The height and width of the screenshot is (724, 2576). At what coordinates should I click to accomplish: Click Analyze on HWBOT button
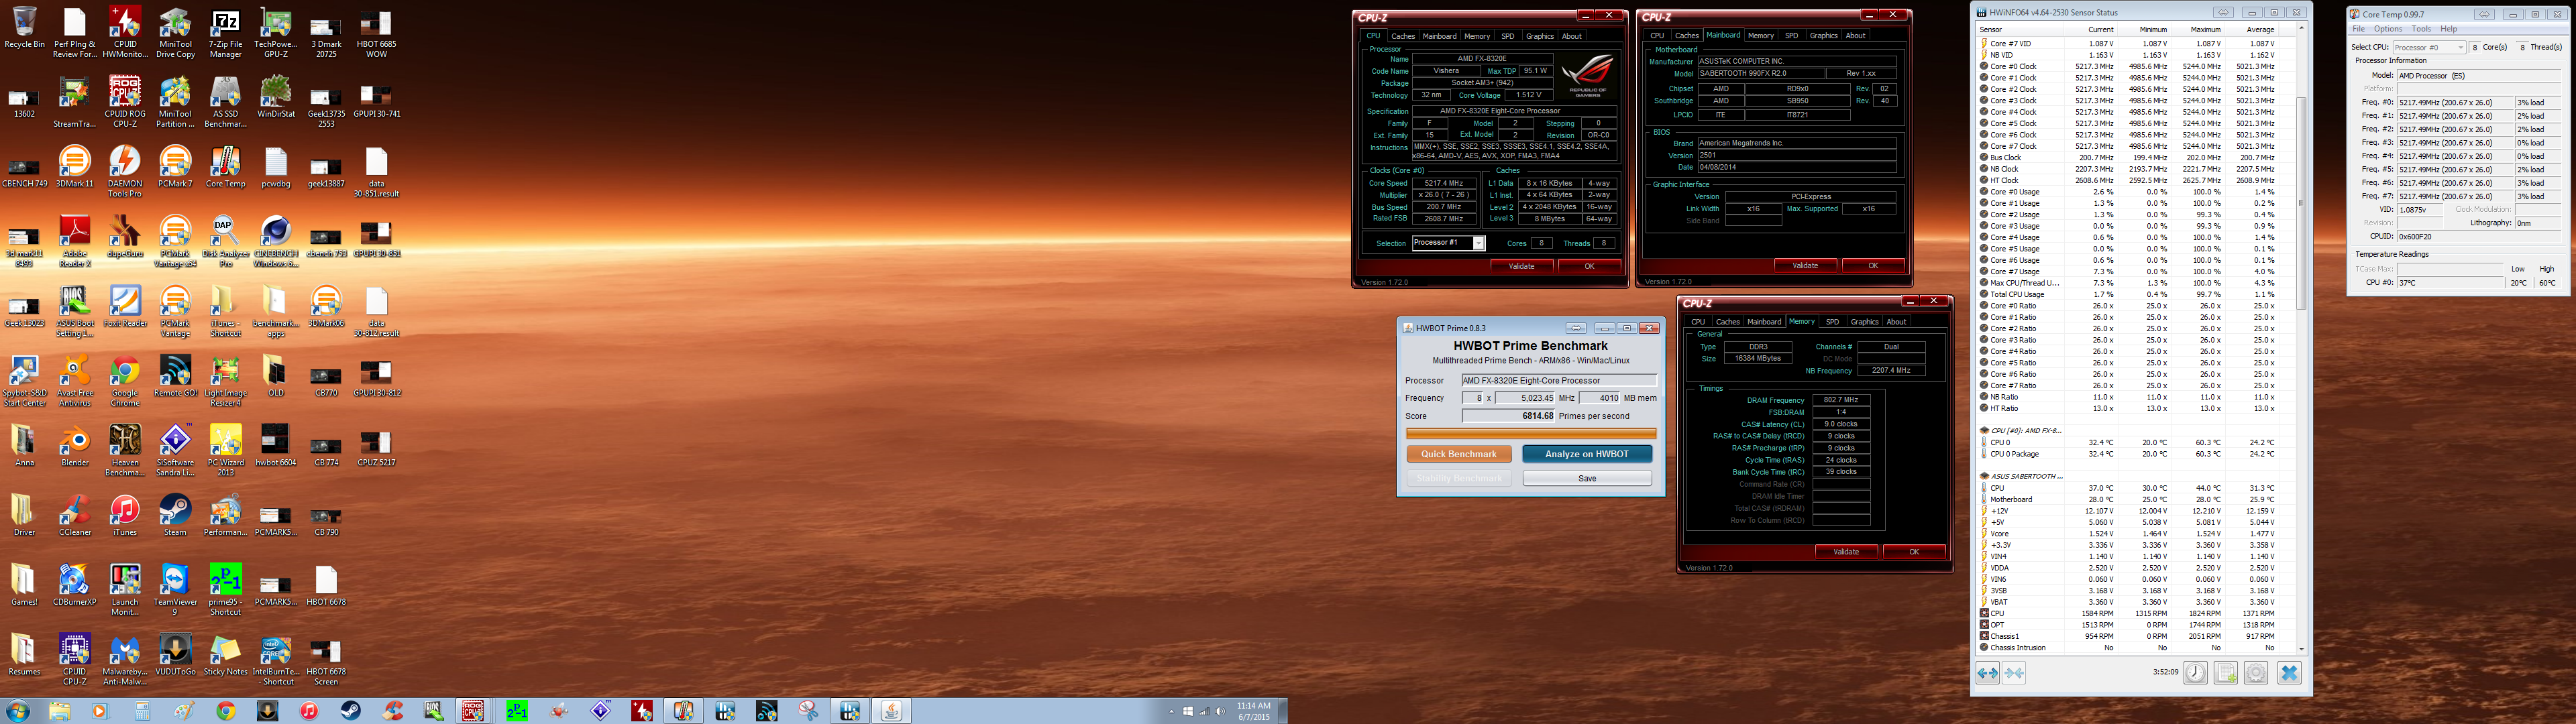pos(1587,454)
